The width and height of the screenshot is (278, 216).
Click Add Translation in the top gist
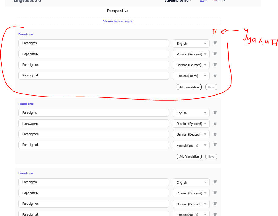[189, 87]
